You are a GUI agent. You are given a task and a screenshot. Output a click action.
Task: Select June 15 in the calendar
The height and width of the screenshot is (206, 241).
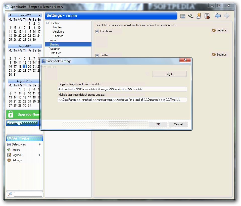(x=29, y=31)
